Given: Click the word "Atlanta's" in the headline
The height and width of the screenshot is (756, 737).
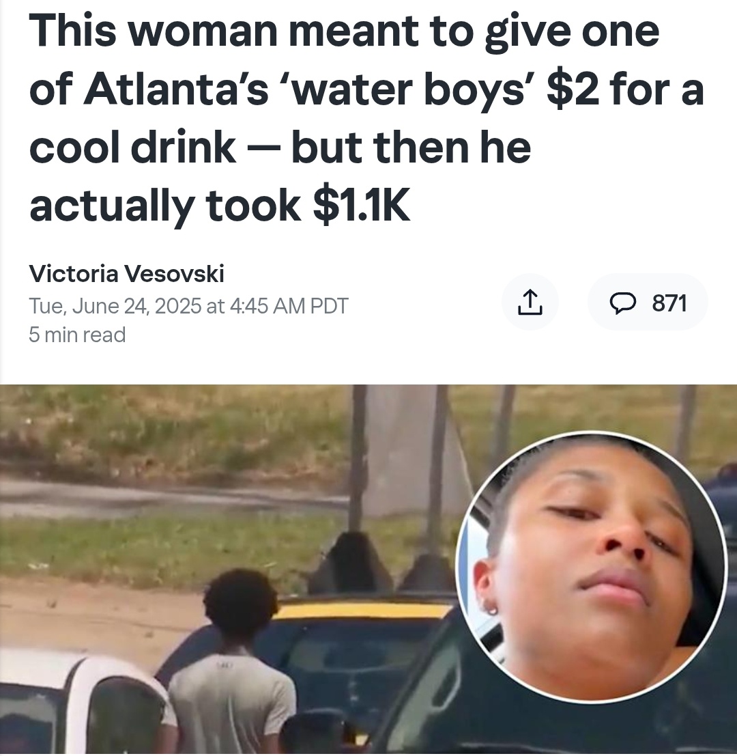Looking at the screenshot, I should [175, 88].
